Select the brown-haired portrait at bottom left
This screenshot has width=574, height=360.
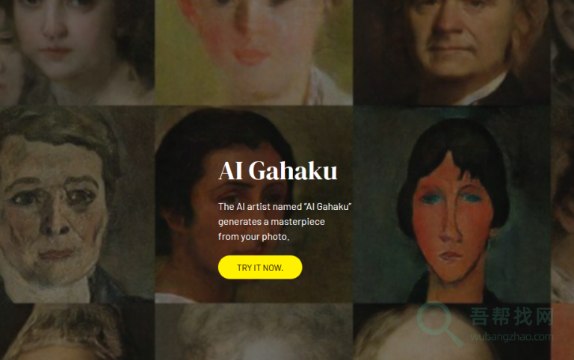tap(77, 332)
